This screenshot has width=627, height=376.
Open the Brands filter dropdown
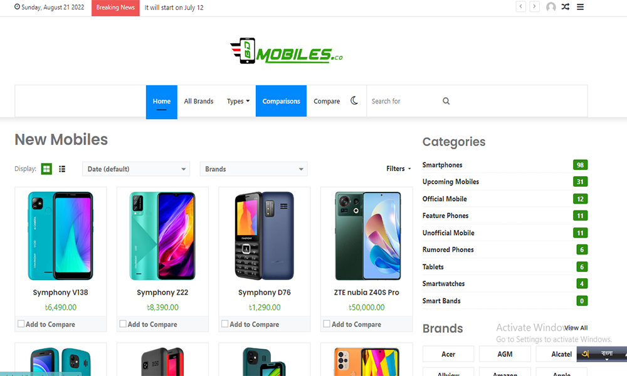coord(253,169)
